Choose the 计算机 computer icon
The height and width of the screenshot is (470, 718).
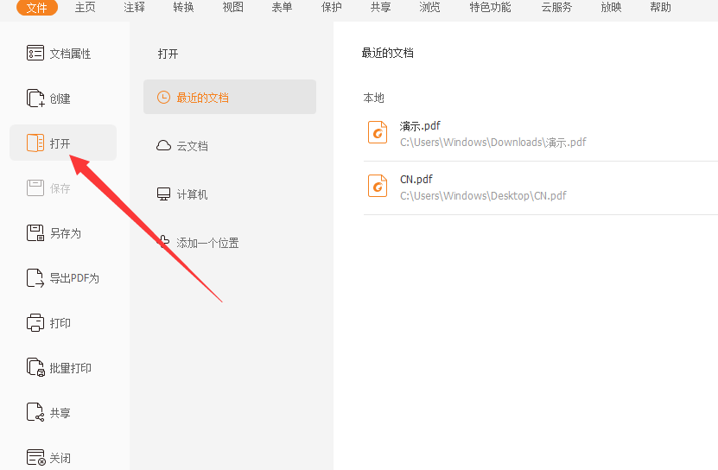[x=163, y=194]
